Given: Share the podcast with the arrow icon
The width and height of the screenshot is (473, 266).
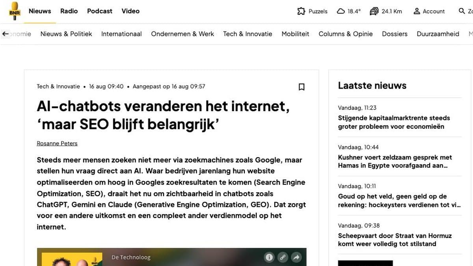Looking at the screenshot, I should pos(296,257).
